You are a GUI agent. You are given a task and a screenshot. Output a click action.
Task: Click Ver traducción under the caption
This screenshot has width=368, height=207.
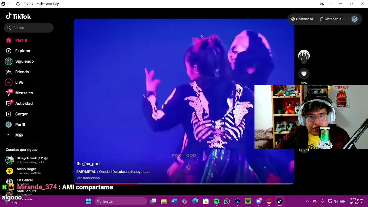(x=88, y=178)
